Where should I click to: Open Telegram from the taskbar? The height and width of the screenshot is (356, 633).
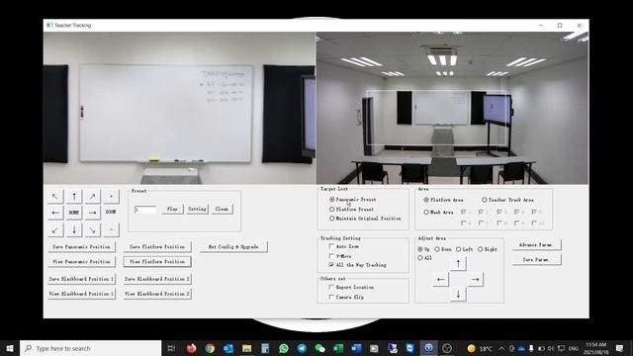[302, 348]
